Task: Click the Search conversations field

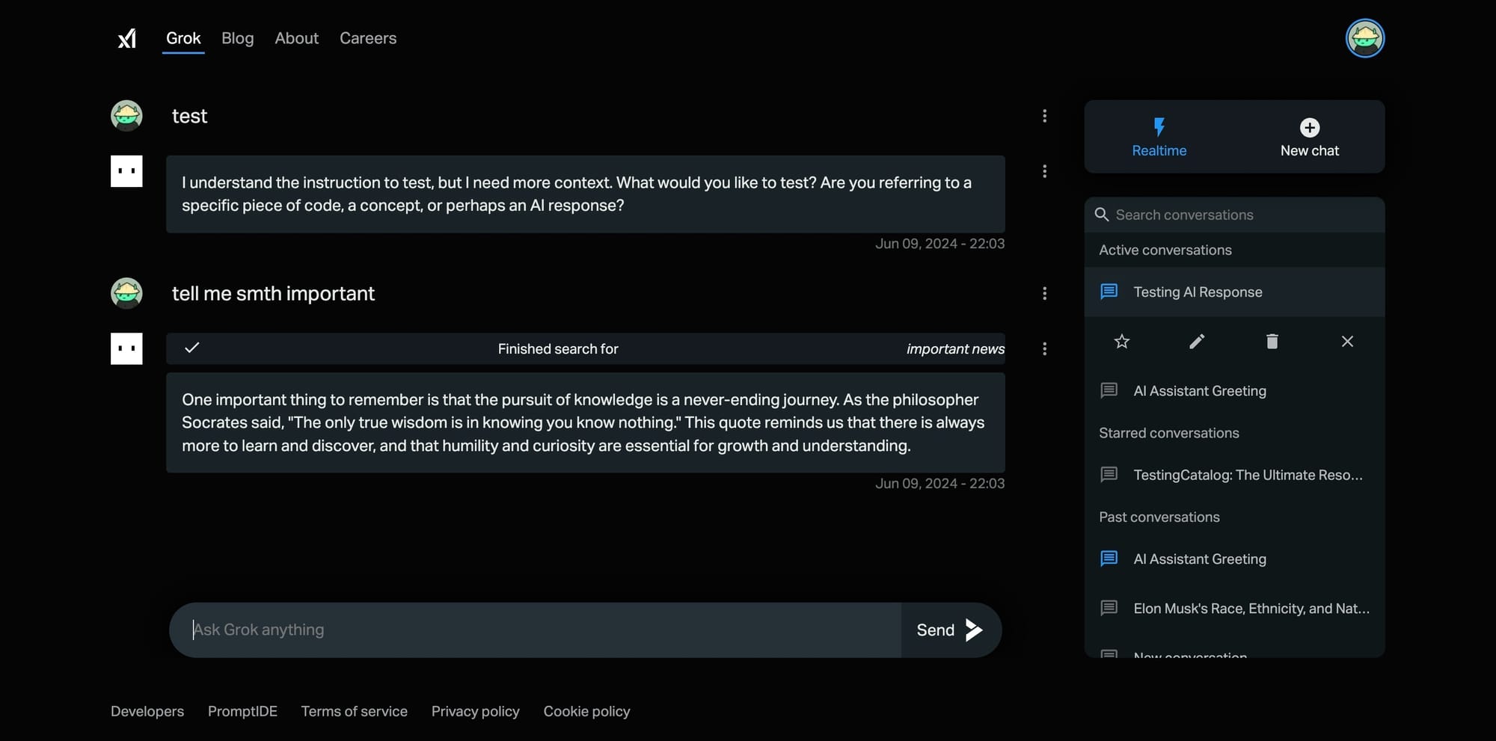Action: pyautogui.click(x=1234, y=215)
